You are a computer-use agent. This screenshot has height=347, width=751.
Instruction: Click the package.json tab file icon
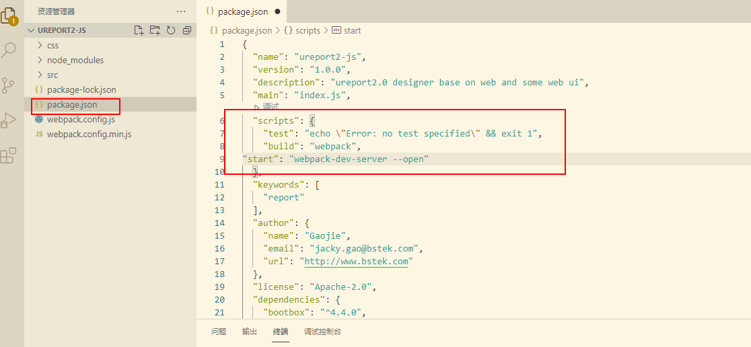(x=209, y=11)
